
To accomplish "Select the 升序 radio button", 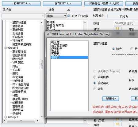I will pyautogui.click(x=69, y=16).
